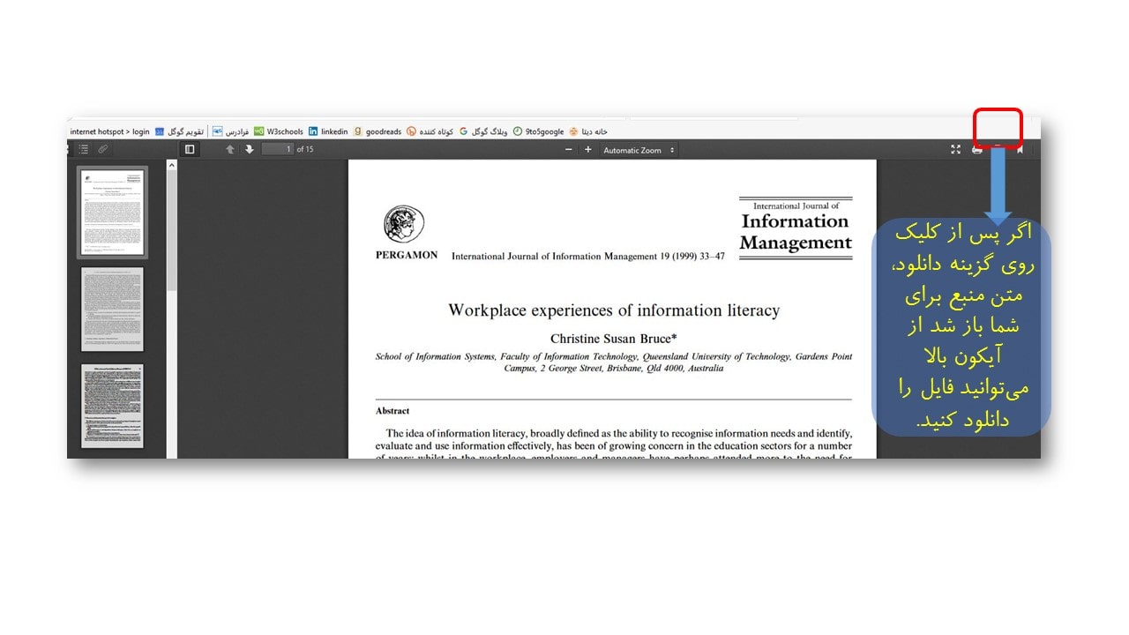Click the journal citation '19 (1999) 33–47'
Viewport: 1129px width, 635px height.
[x=692, y=257]
